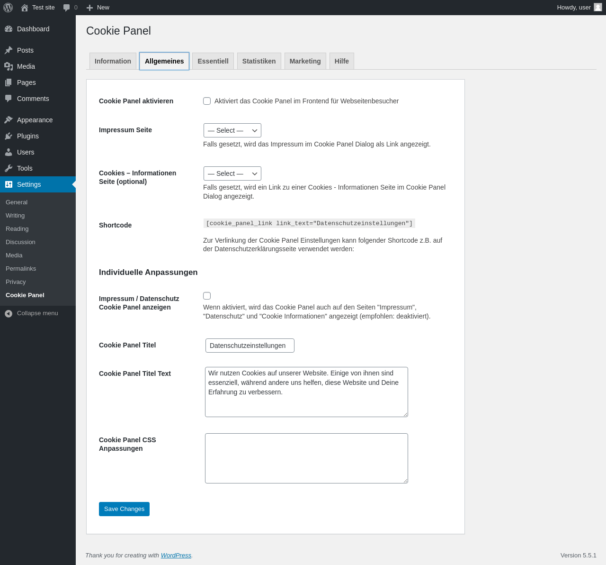The height and width of the screenshot is (565, 606).
Task: Click the cookie_panel_link shortcode text
Action: pos(309,223)
